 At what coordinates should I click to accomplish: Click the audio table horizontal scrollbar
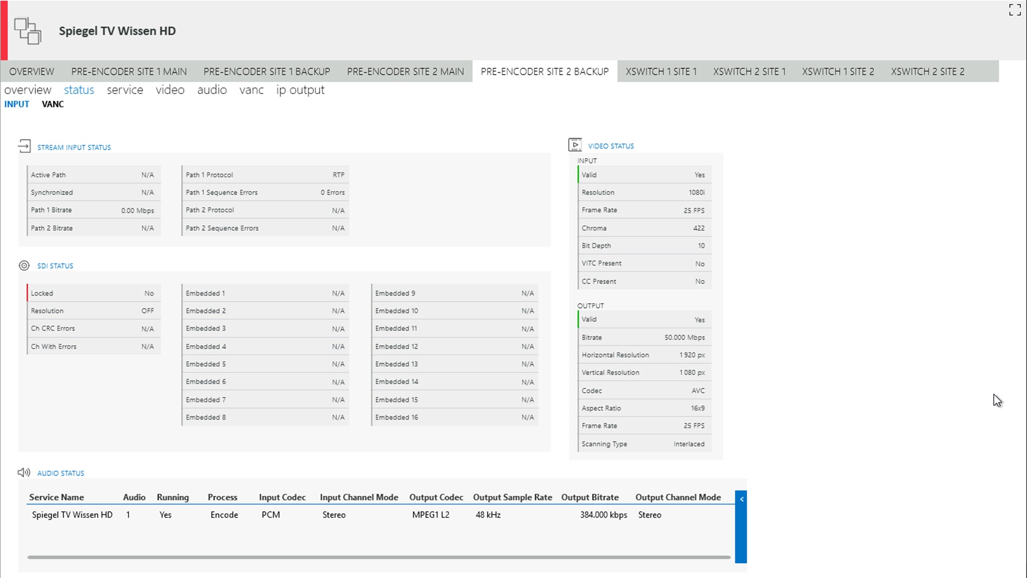pyautogui.click(x=378, y=557)
